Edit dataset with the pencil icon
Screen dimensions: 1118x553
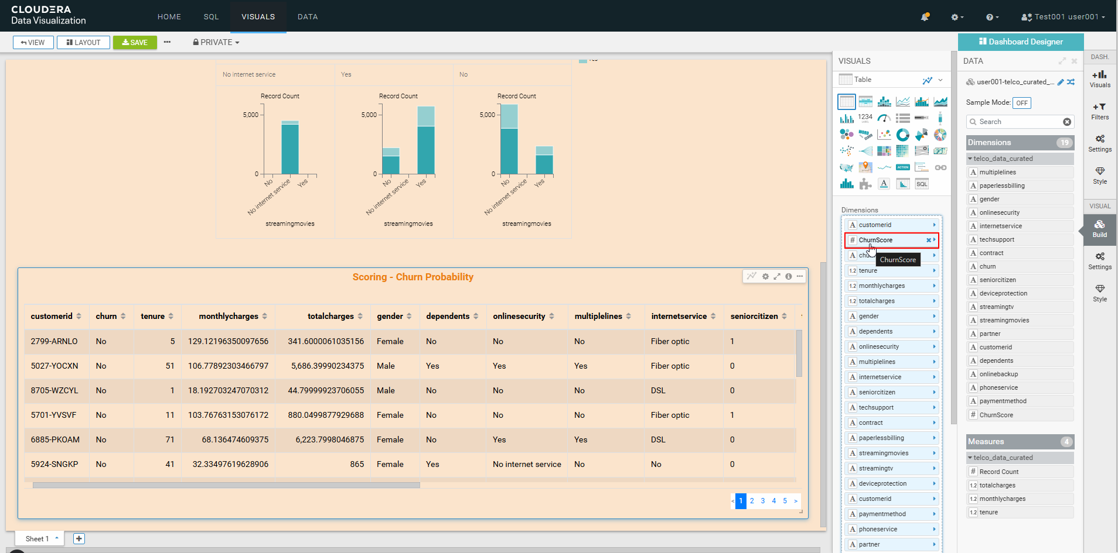click(x=1061, y=82)
